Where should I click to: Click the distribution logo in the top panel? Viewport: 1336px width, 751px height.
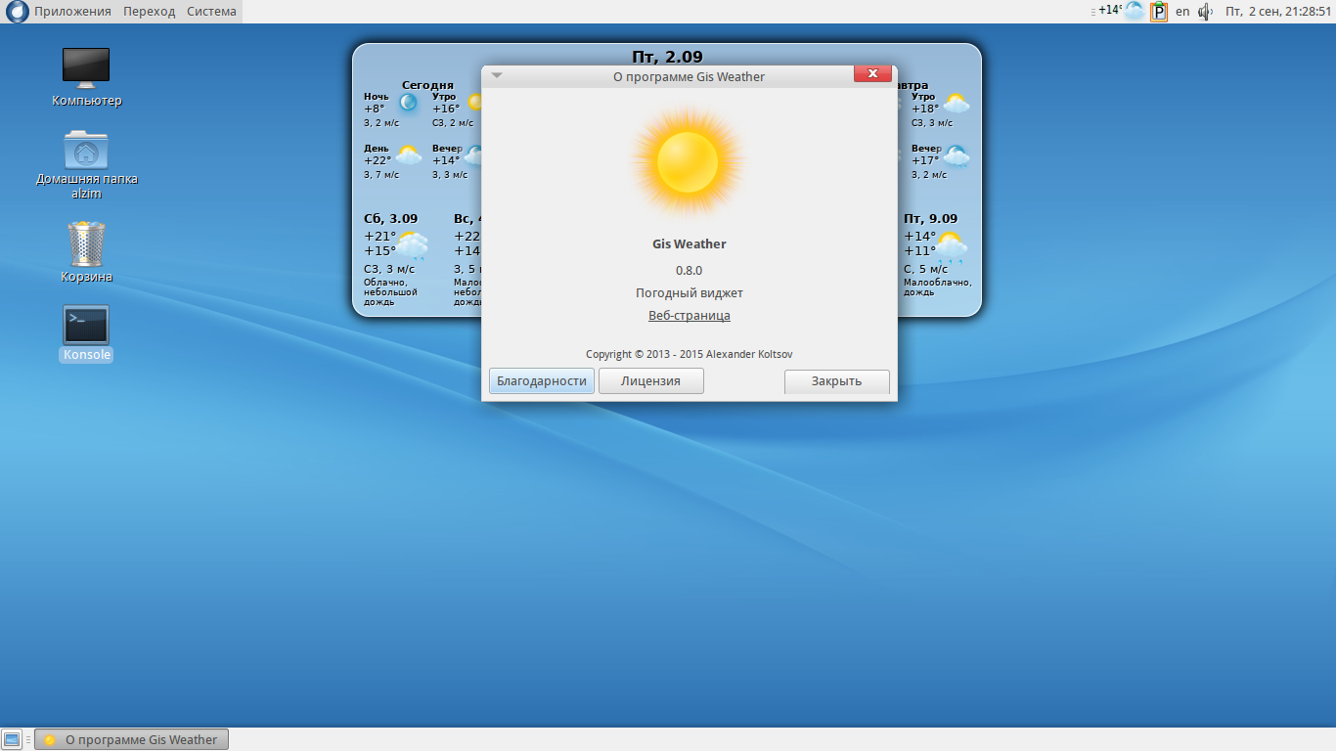coord(17,12)
